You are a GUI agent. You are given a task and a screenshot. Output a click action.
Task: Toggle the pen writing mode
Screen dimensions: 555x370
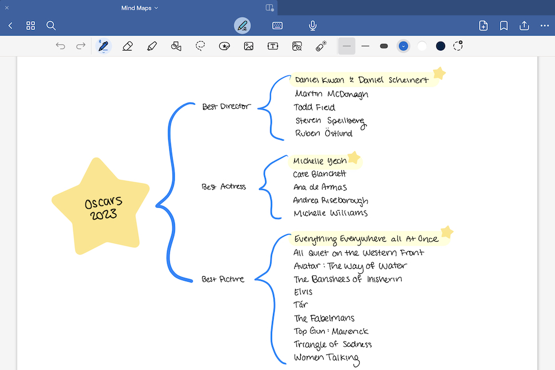pyautogui.click(x=242, y=26)
